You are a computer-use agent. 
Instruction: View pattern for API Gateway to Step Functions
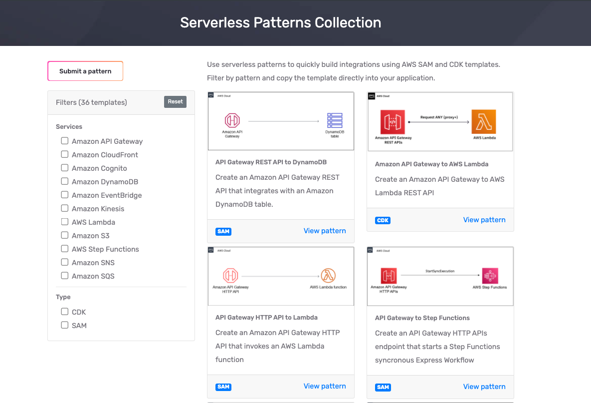click(x=484, y=387)
